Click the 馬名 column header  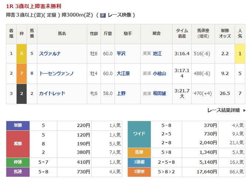coord(62,33)
